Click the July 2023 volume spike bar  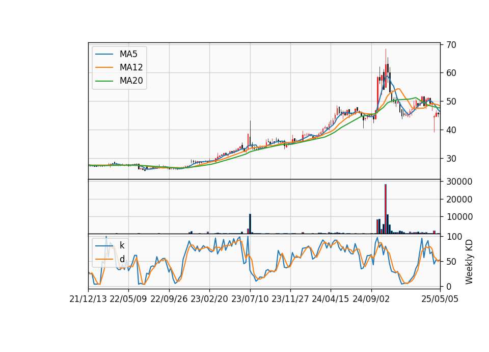(x=250, y=223)
